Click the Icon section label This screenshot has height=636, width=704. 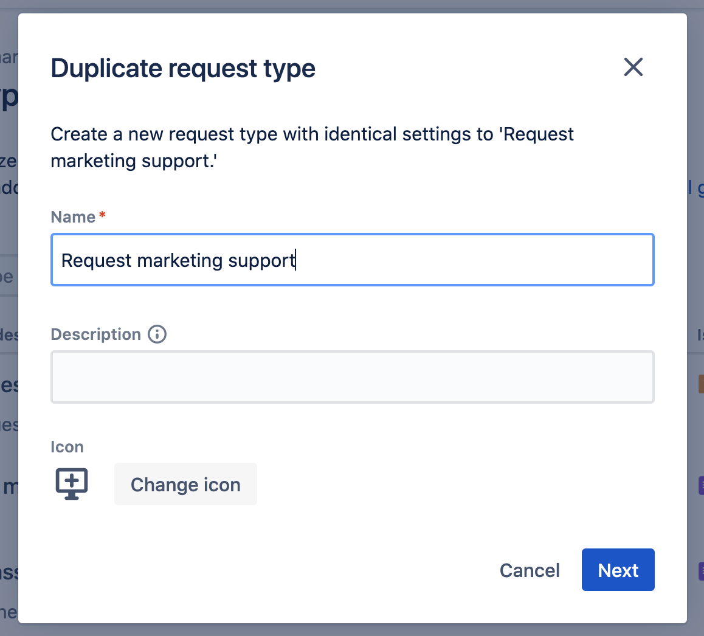tap(67, 447)
